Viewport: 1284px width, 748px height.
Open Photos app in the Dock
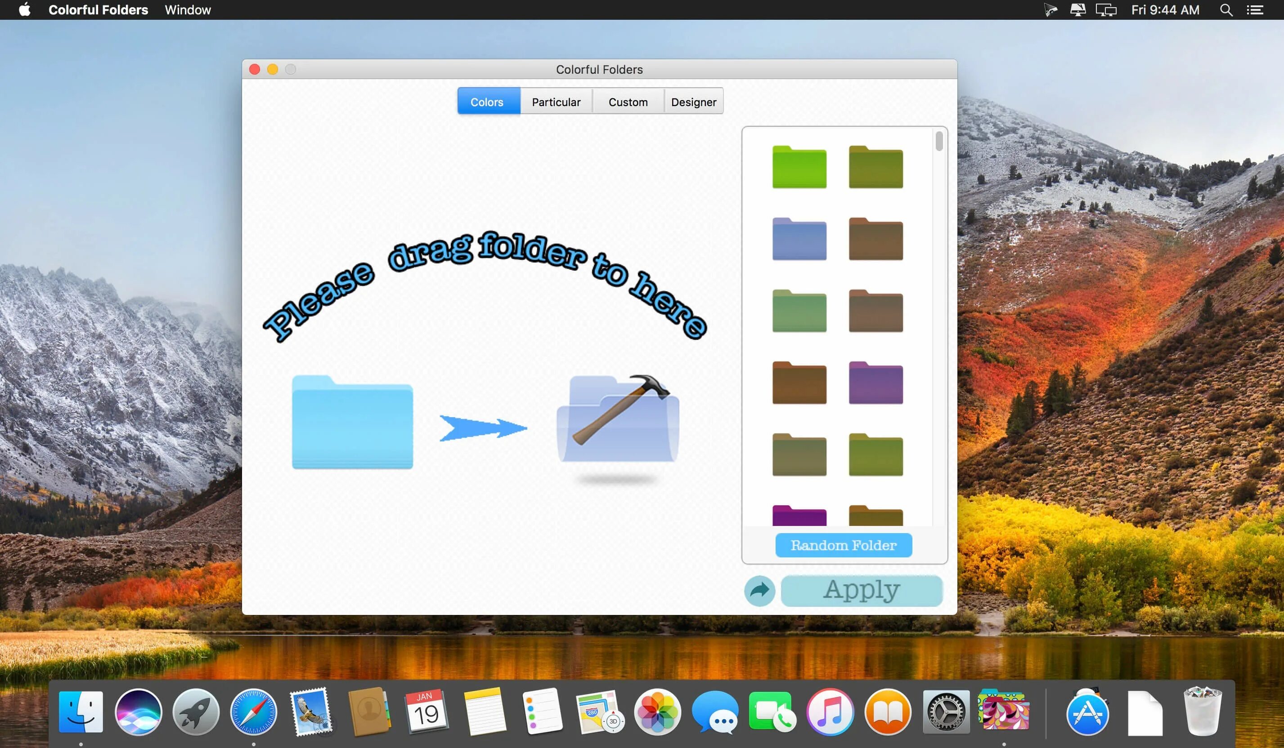point(657,712)
